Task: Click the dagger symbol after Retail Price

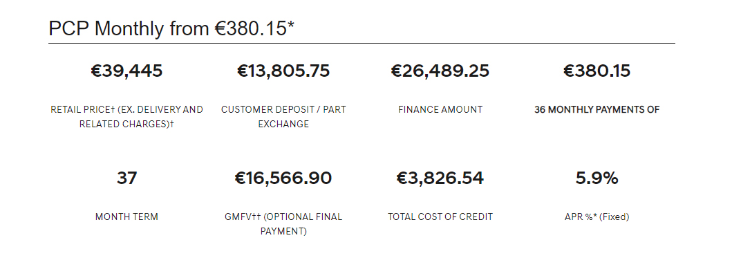Action: tap(113, 109)
